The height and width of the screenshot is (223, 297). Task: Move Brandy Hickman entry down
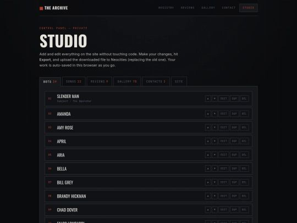[x=215, y=196]
